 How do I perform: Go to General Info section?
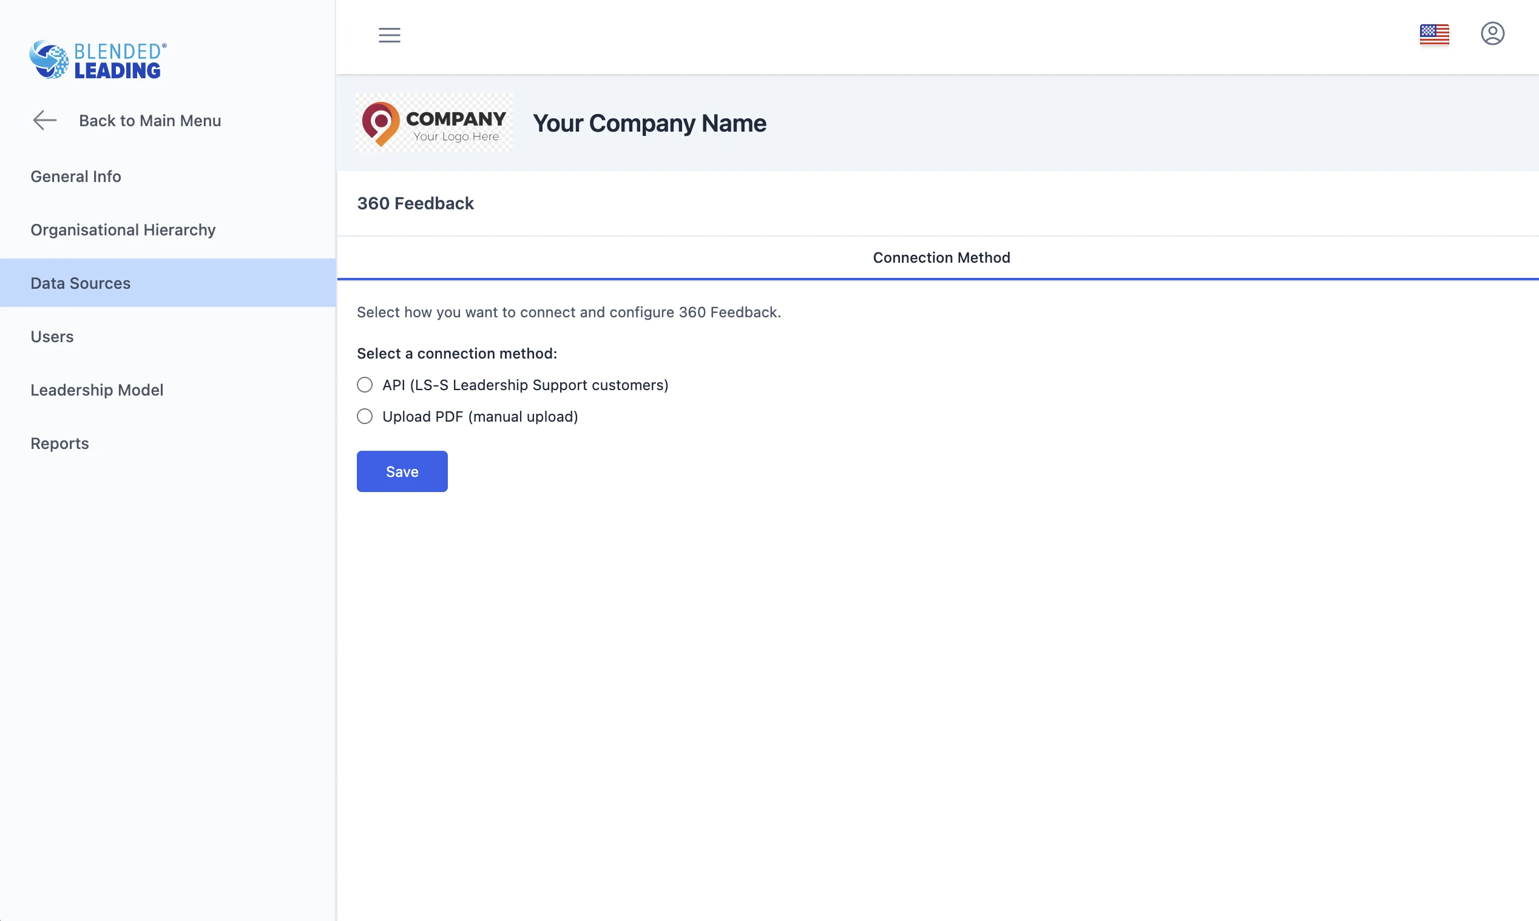click(x=76, y=177)
